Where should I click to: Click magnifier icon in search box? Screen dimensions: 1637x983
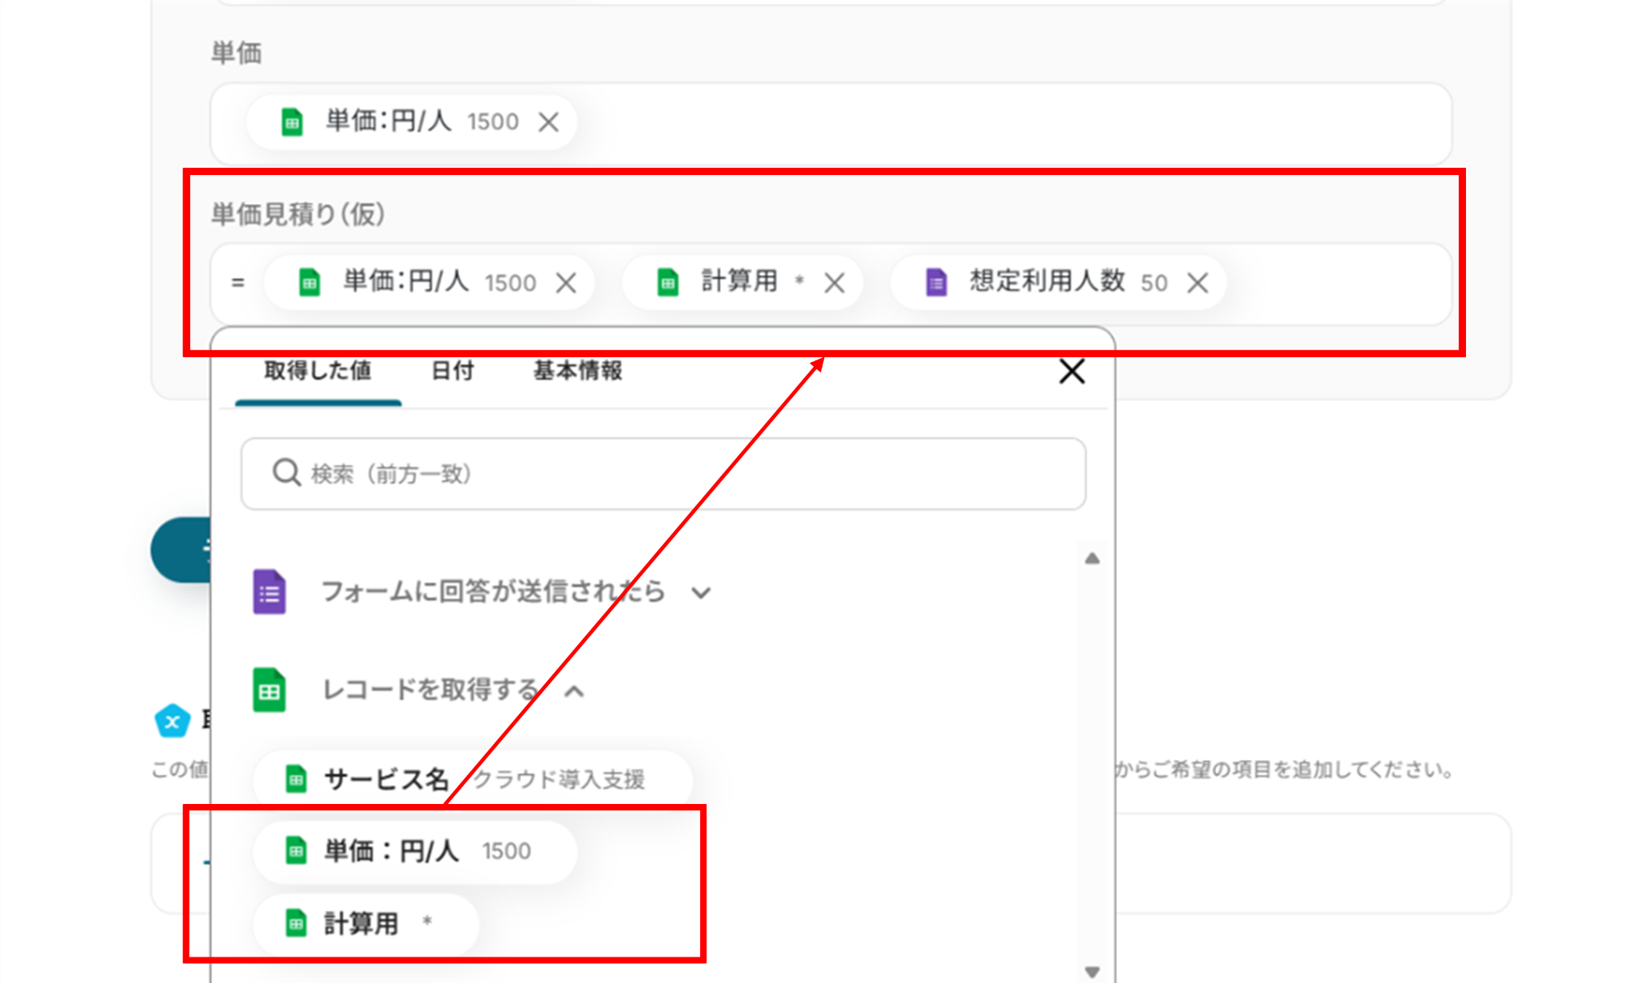coord(286,473)
